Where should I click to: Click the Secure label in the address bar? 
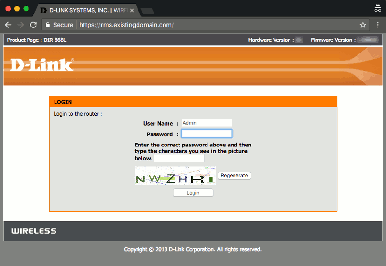pyautogui.click(x=63, y=25)
